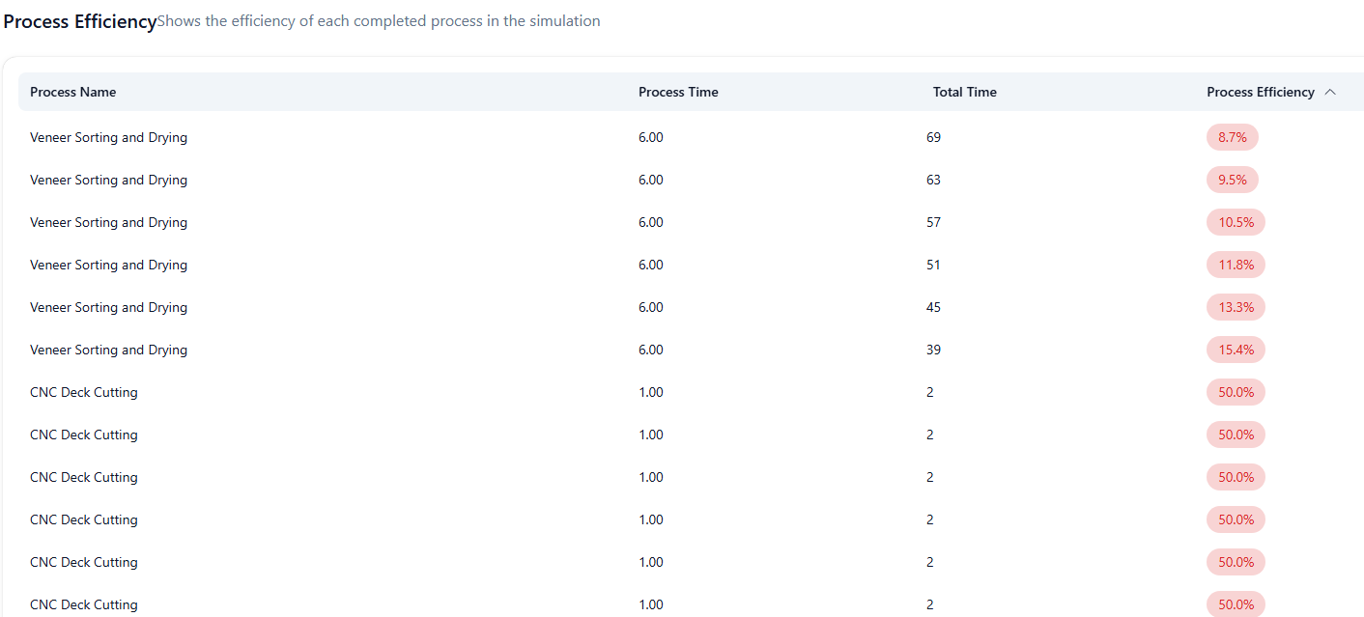Click the sort chevron beside Process Efficiency

(x=1330, y=92)
